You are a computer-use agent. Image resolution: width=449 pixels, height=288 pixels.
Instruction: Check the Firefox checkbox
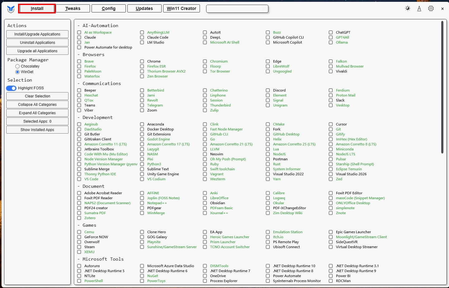79,66
